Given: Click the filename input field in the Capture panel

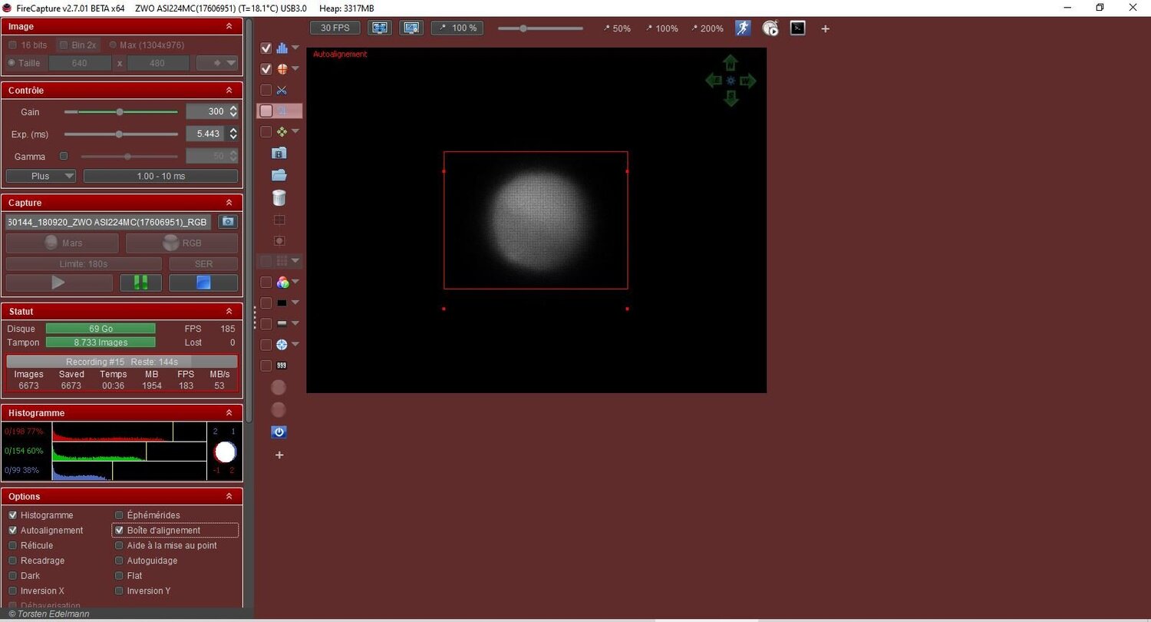Looking at the screenshot, I should click(107, 222).
